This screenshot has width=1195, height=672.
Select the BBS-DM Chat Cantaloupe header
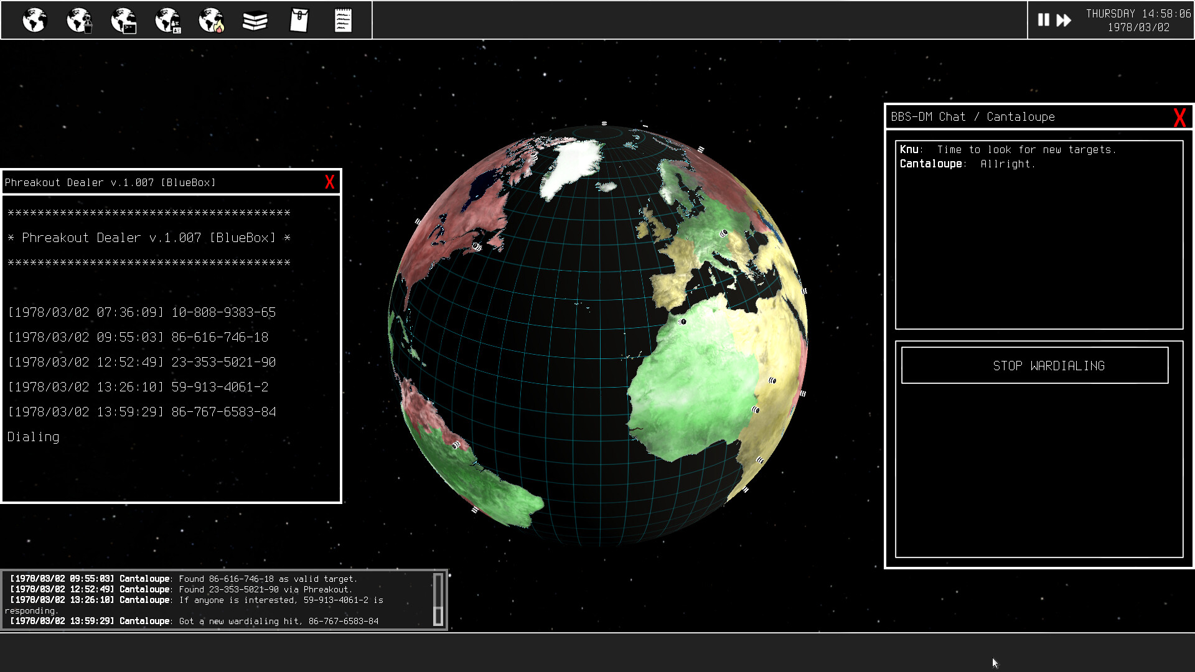(973, 116)
